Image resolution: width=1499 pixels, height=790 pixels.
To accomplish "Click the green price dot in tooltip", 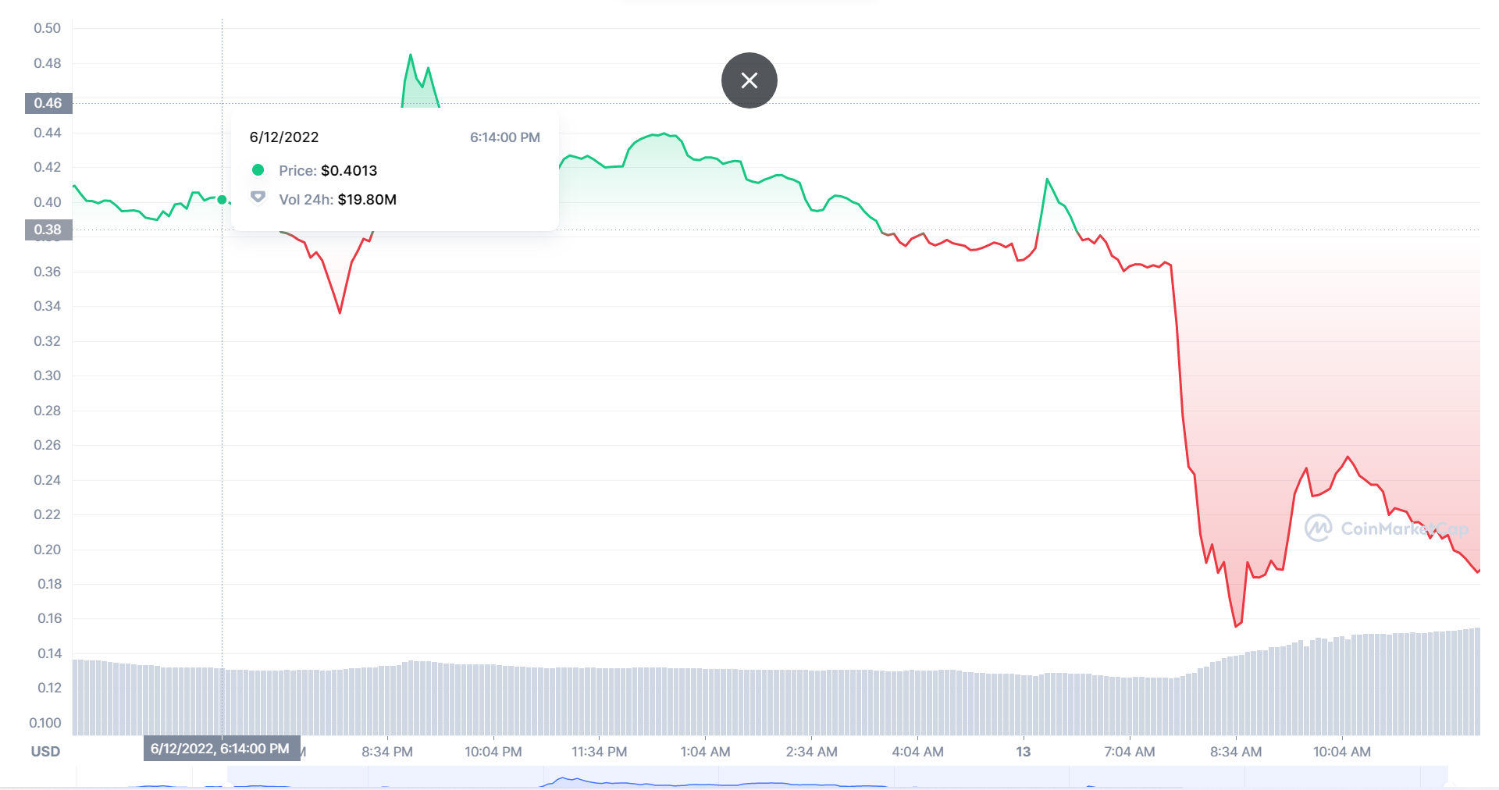I will point(258,170).
